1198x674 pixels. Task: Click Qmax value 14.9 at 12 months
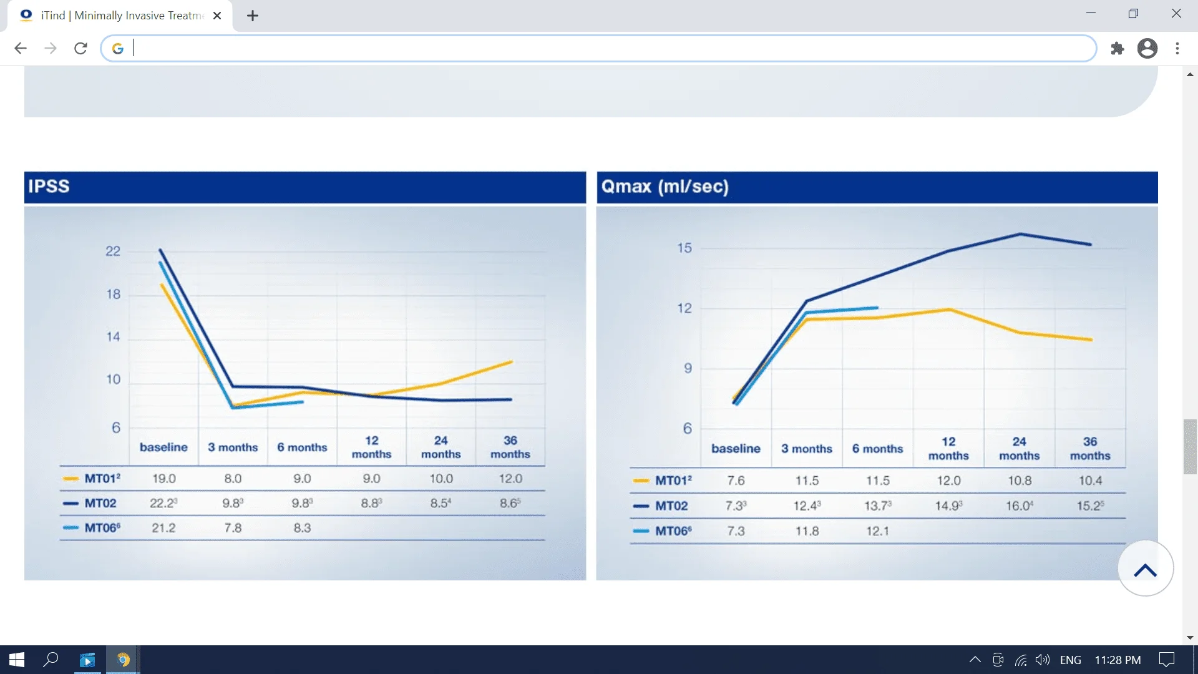pyautogui.click(x=948, y=506)
